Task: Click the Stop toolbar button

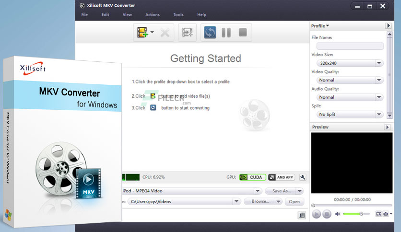Action: coord(243,33)
